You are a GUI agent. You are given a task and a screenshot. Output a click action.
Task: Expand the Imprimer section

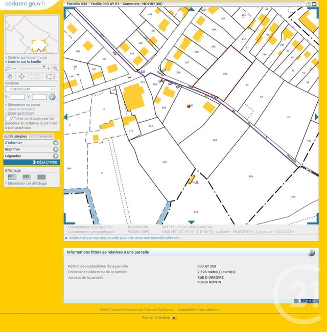[55, 149]
